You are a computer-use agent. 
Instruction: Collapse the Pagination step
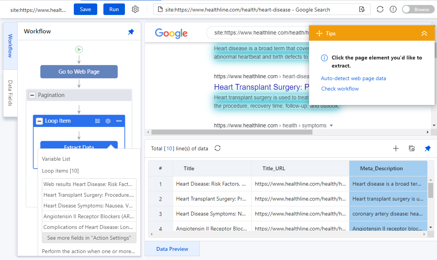(x=32, y=95)
